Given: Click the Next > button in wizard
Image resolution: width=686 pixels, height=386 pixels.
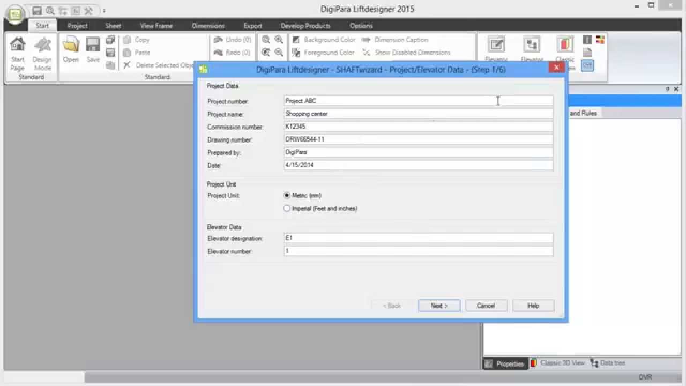Looking at the screenshot, I should [439, 306].
